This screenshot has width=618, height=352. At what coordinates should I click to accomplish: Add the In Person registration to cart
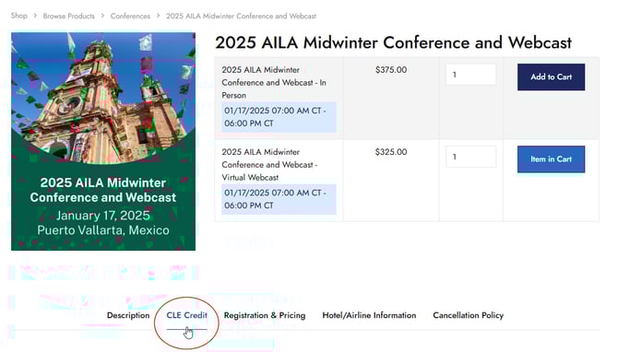point(551,77)
